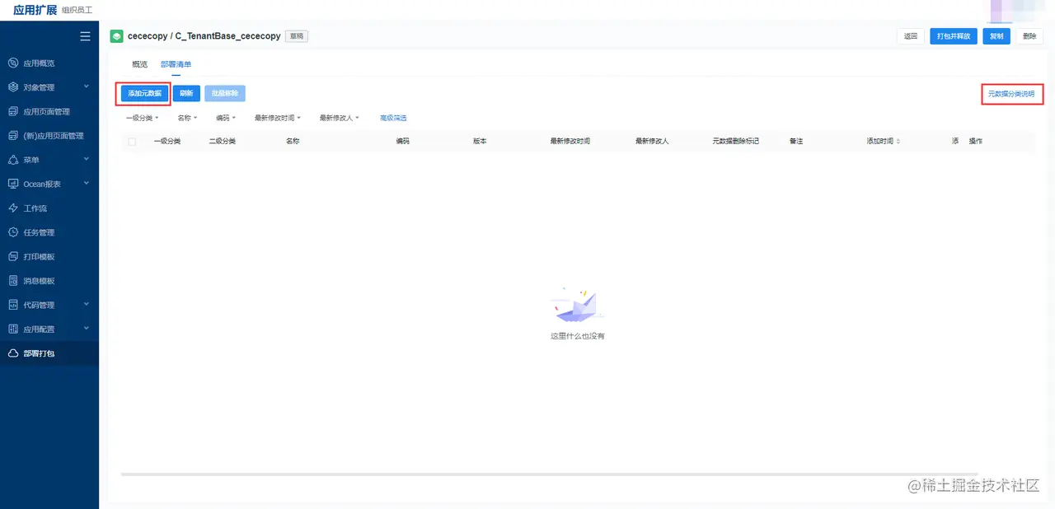Click the Ocean报表 monitor icon
Screen dimensions: 1055x509
(13, 184)
